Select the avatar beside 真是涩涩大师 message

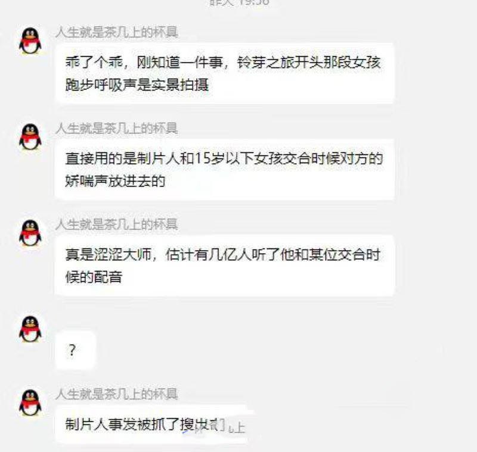[x=30, y=233]
